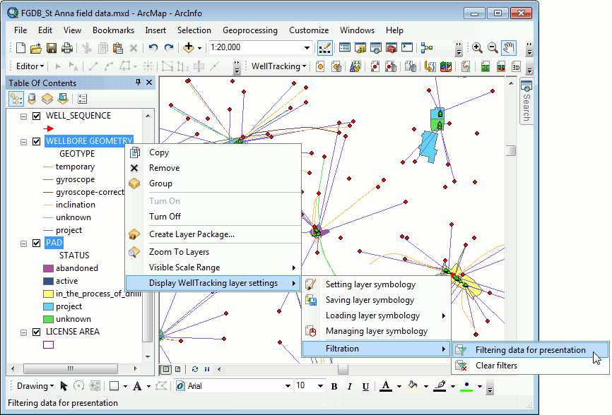This screenshot has height=415, width=612.
Task: Switch TOC to List By Source
Action: pos(32,99)
